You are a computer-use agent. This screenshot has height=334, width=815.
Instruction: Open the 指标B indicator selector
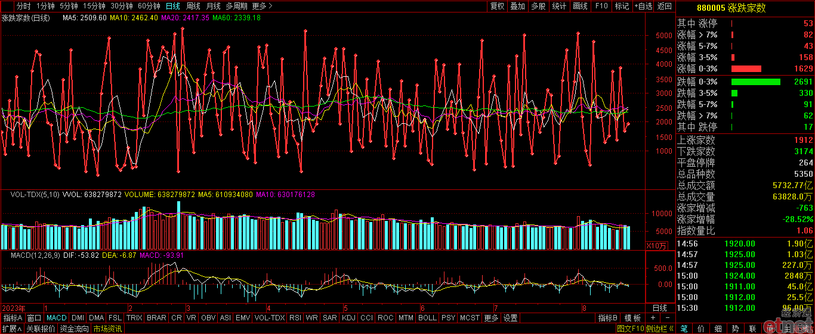[x=609, y=318]
